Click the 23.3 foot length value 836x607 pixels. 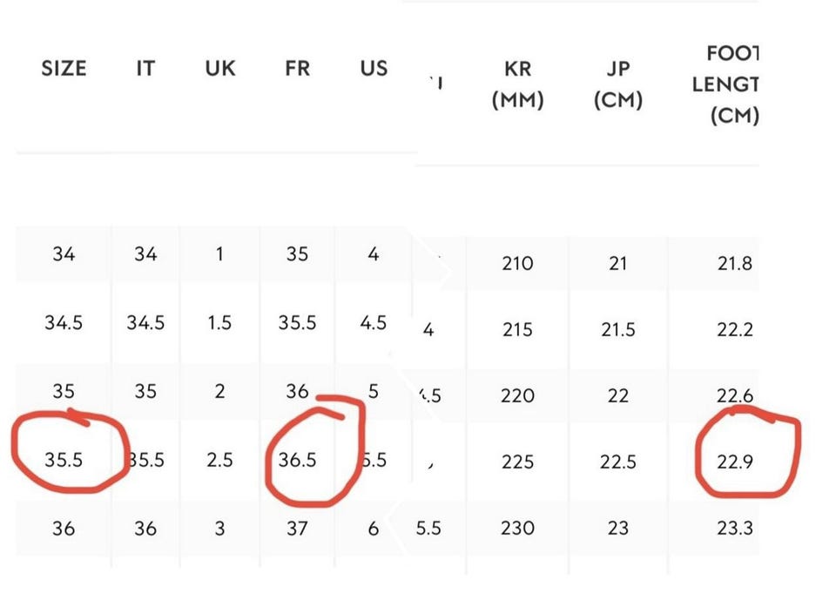(x=735, y=528)
